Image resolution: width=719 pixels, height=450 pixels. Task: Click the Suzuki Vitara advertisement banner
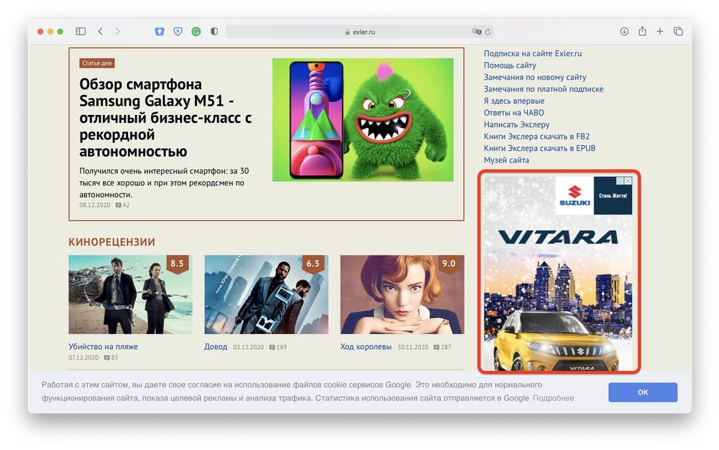tap(559, 273)
